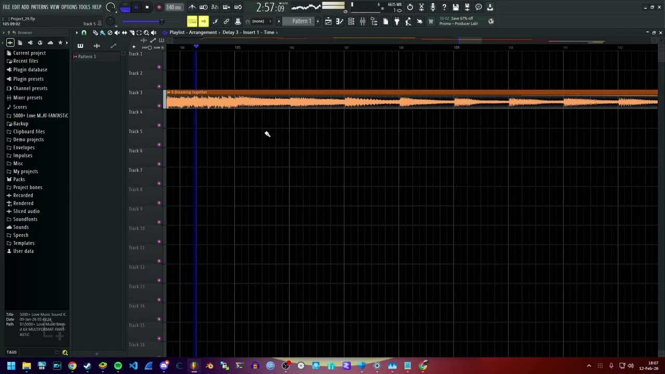The width and height of the screenshot is (665, 374).
Task: Open the Pattern 1 selector
Action: (x=301, y=21)
